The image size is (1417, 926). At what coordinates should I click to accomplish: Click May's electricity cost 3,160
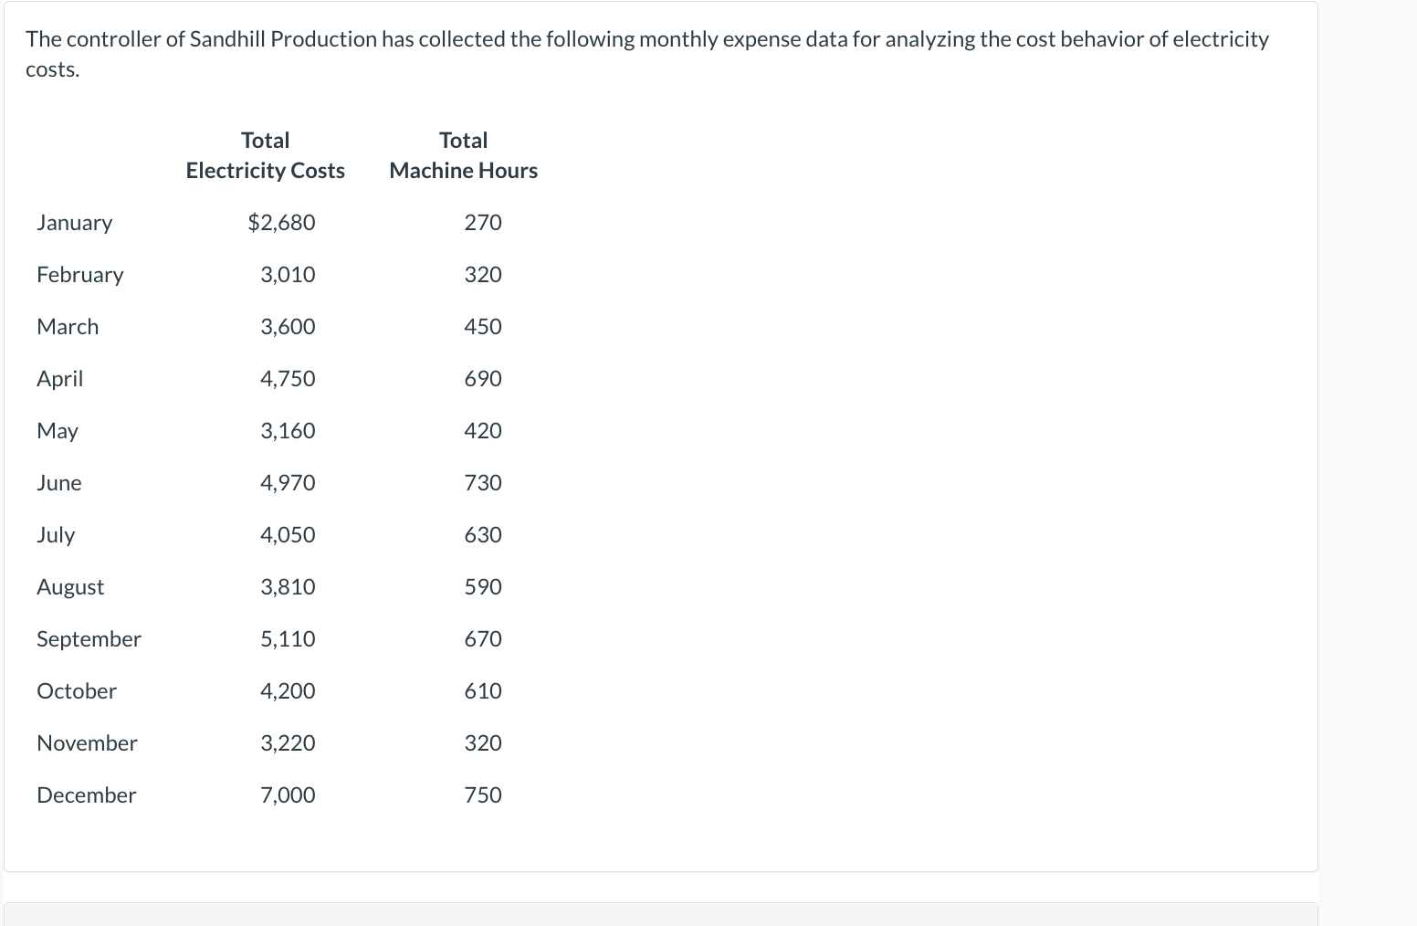click(x=289, y=431)
